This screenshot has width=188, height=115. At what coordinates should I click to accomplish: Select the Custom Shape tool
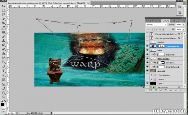coord(3,79)
